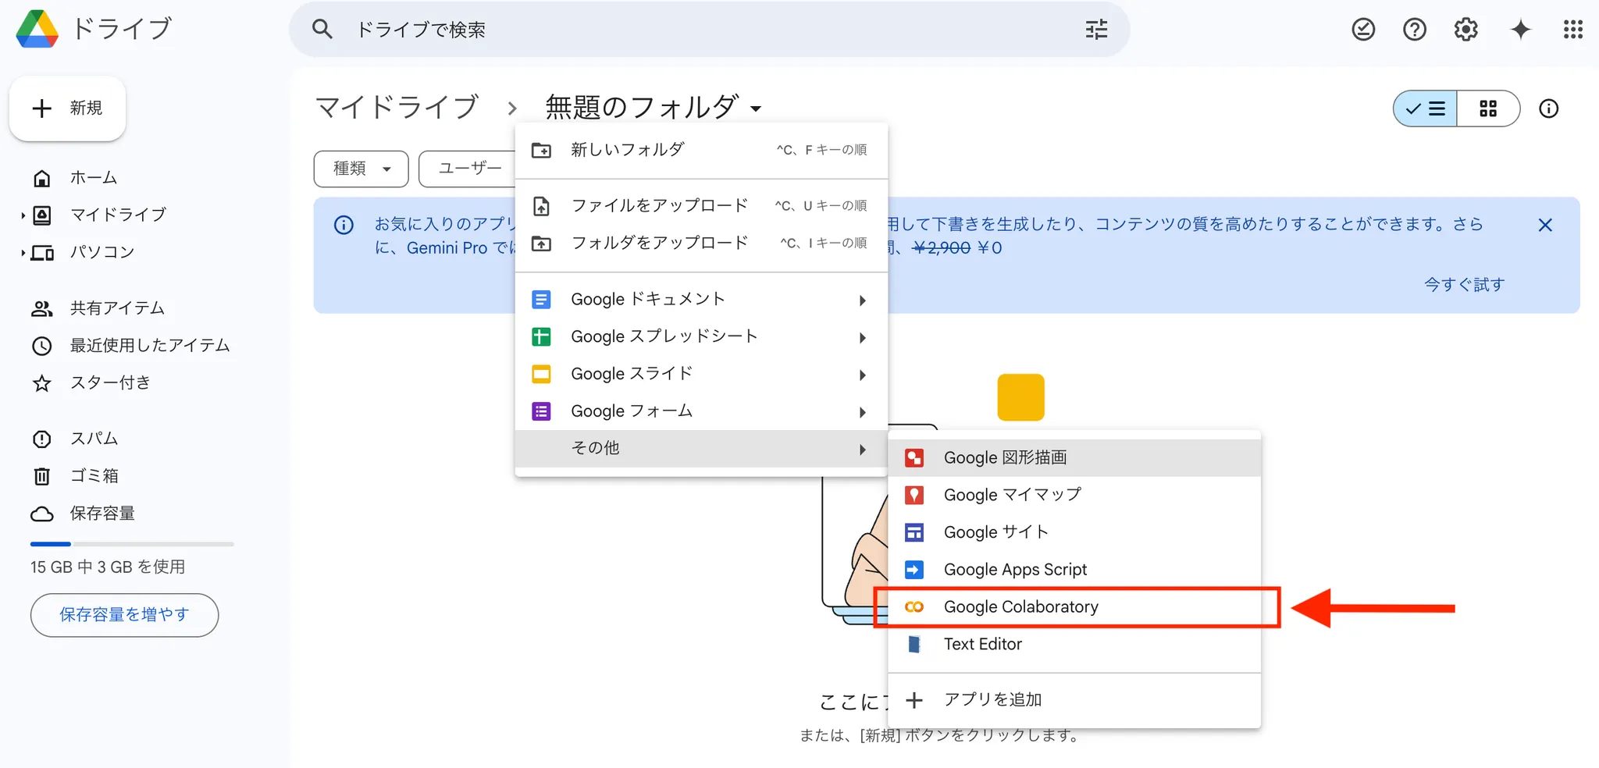Viewport: 1599px width, 768px height.
Task: Expand Google フォーム submenu arrow
Action: click(x=863, y=412)
